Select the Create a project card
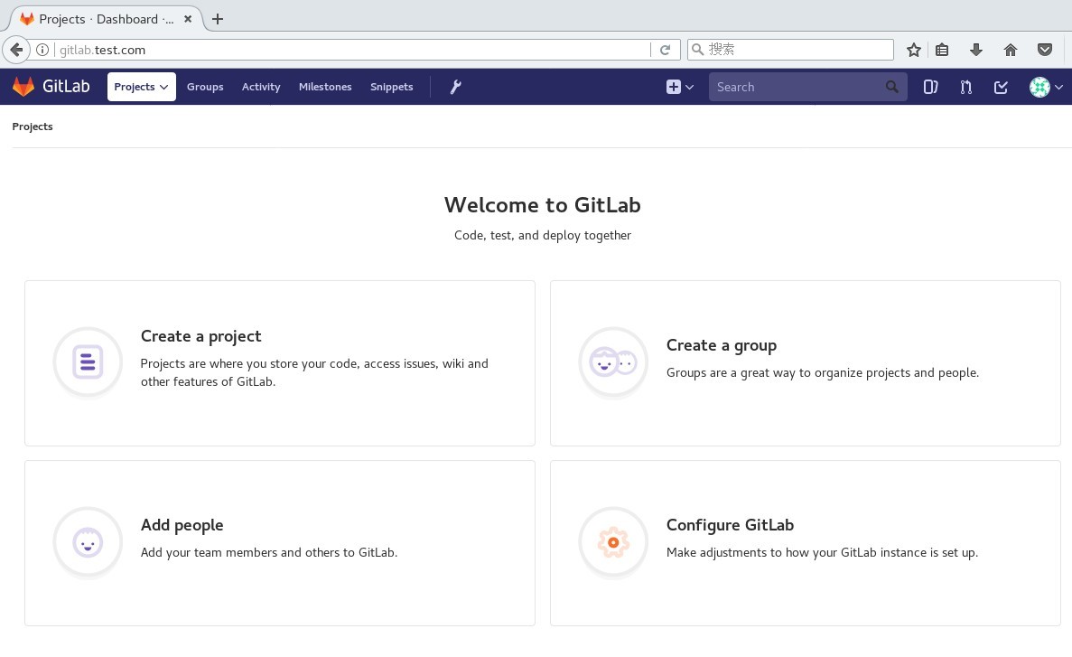Screen dimensions: 1072x657 coord(279,362)
